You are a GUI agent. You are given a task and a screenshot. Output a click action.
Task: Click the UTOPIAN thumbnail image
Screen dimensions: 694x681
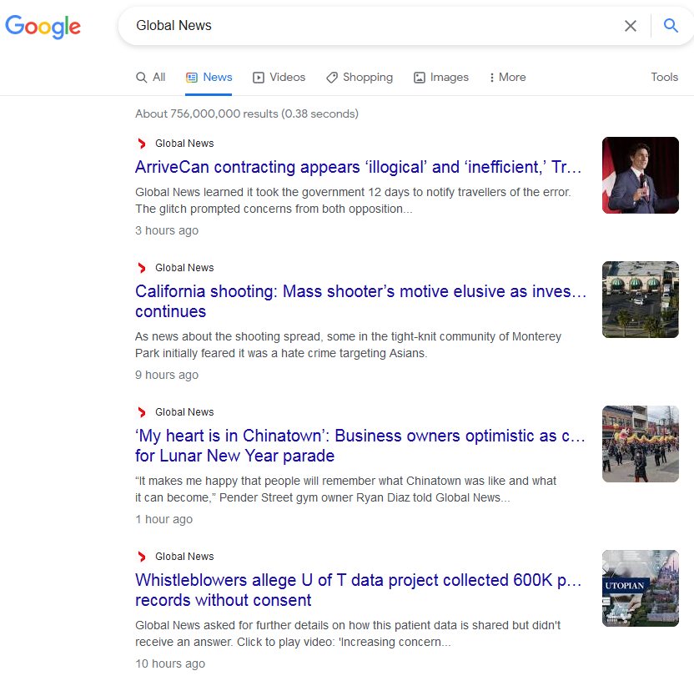pyautogui.click(x=640, y=588)
